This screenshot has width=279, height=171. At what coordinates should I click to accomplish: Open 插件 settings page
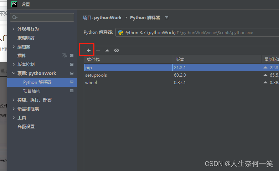22,55
